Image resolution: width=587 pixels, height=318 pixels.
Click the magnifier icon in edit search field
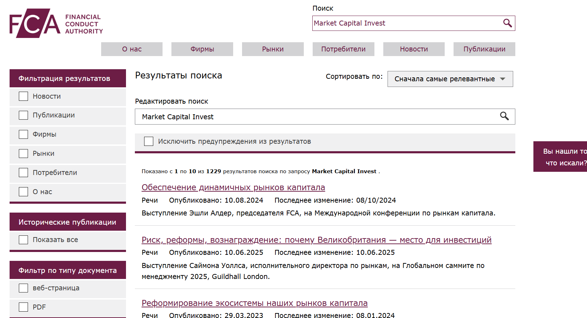504,116
